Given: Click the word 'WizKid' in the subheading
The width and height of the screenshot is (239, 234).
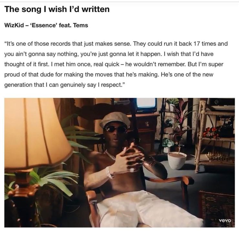Looking at the screenshot, I should tap(14, 25).
